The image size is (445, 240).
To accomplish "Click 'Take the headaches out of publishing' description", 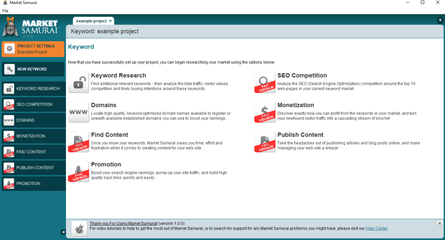I will pyautogui.click(x=349, y=145).
